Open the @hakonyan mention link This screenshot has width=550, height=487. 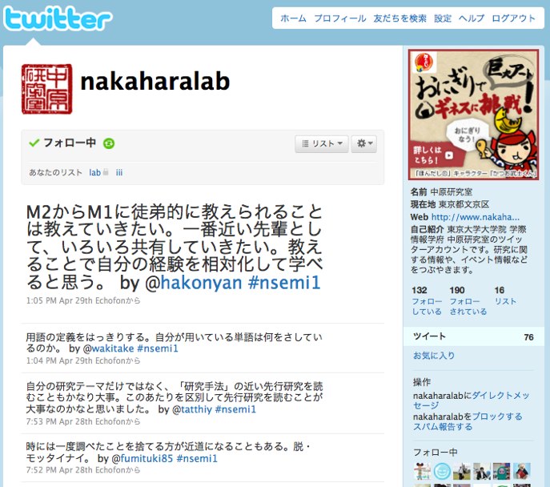point(194,283)
